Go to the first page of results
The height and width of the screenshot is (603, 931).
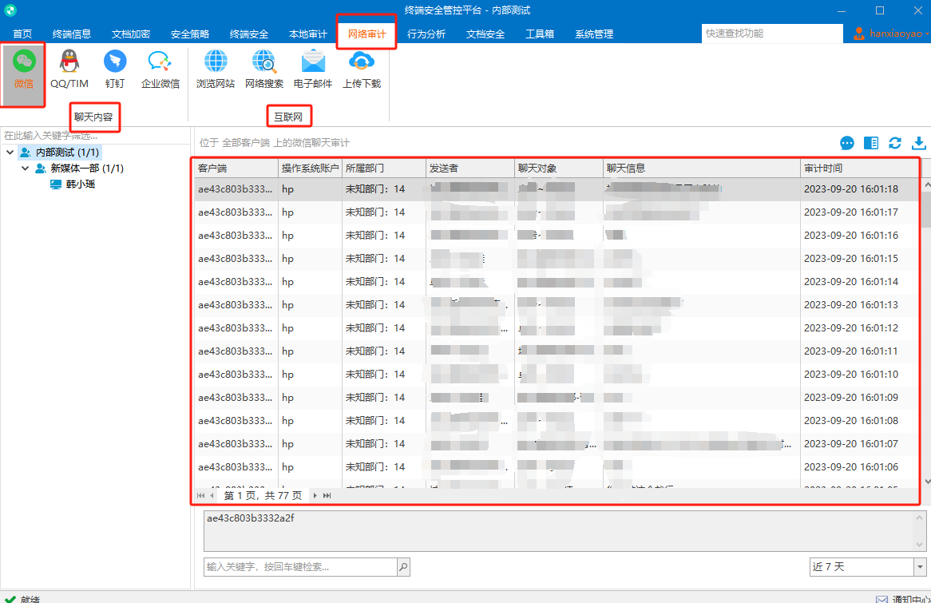coord(200,495)
